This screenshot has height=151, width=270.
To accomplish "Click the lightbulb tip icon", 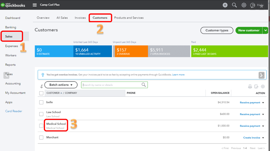I will click(43, 75).
